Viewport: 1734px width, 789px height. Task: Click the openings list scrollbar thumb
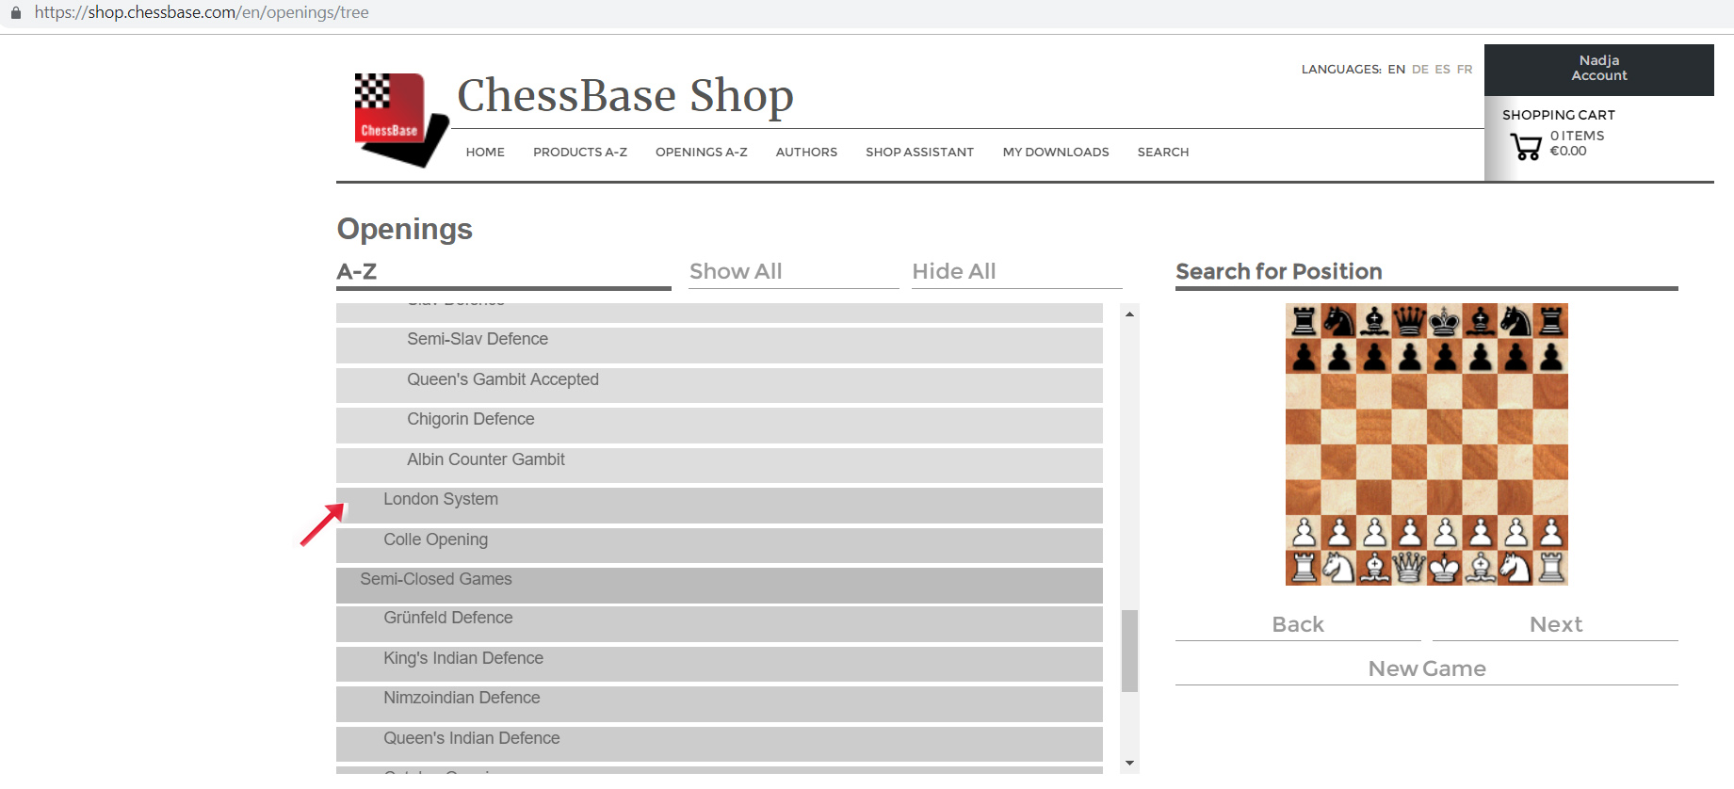pos(1129,651)
